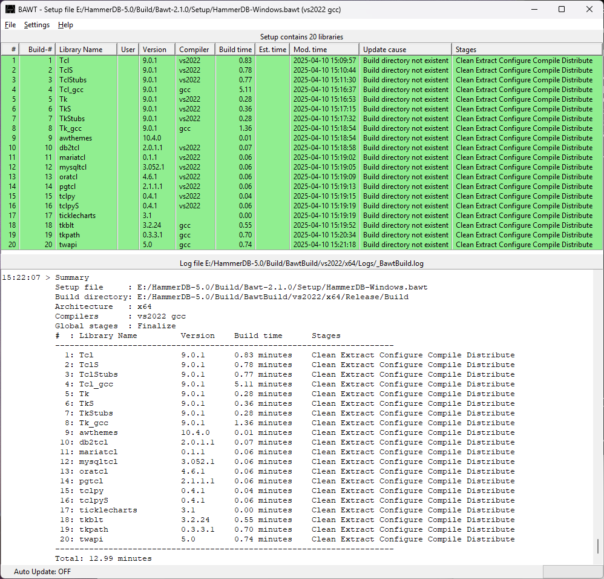Viewport: 604px width, 579px height.
Task: Select the tkpath library row
Action: [x=301, y=235]
